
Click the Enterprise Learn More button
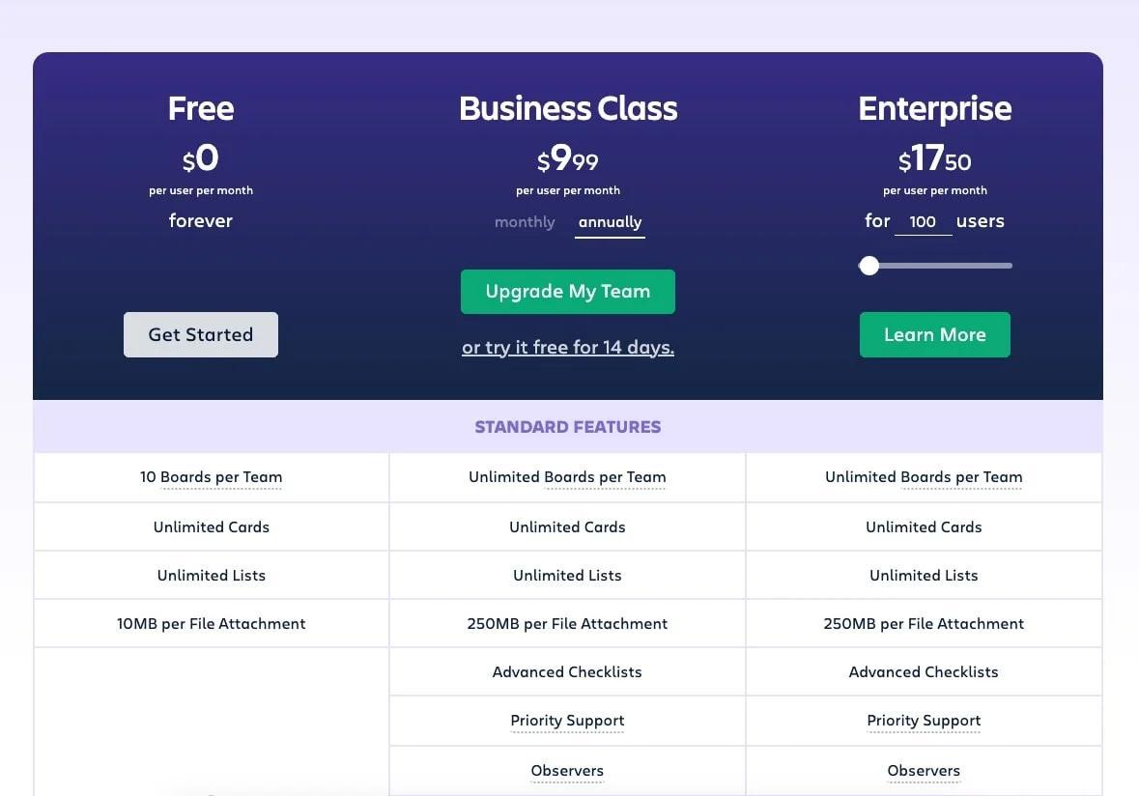[934, 335]
